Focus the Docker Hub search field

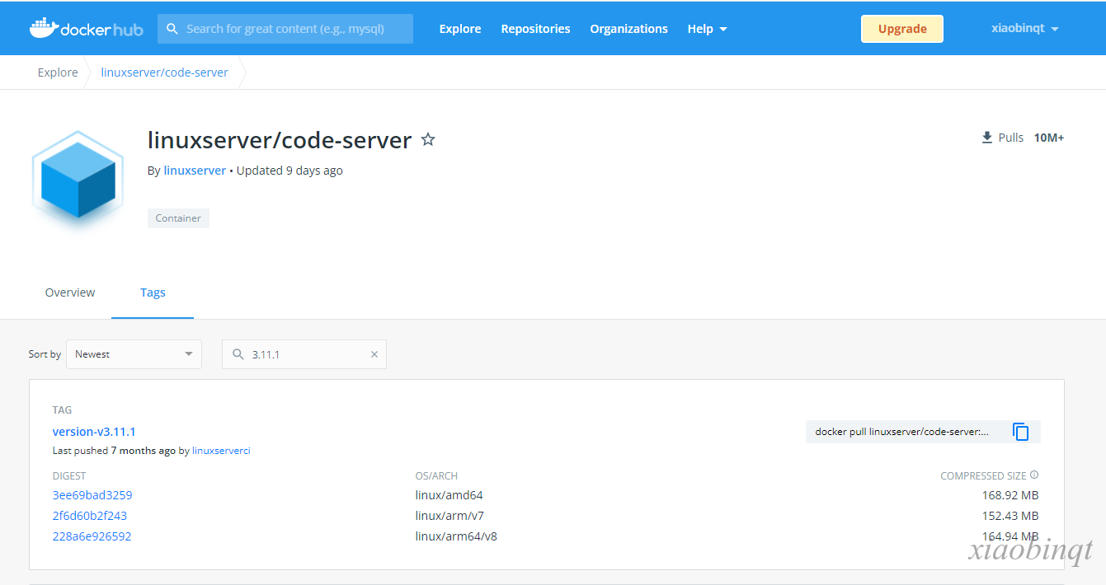pyautogui.click(x=285, y=29)
